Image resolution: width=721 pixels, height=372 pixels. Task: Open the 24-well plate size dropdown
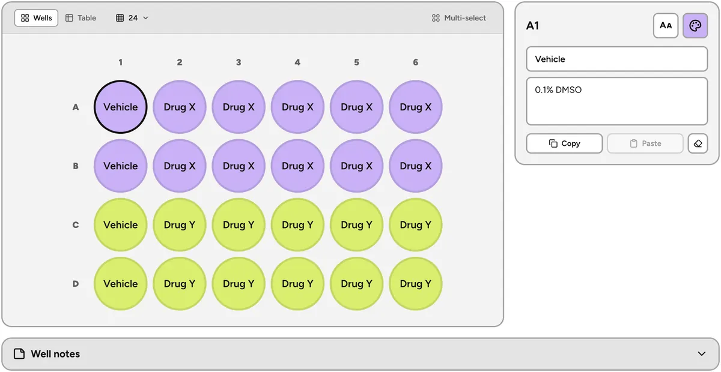pyautogui.click(x=132, y=18)
